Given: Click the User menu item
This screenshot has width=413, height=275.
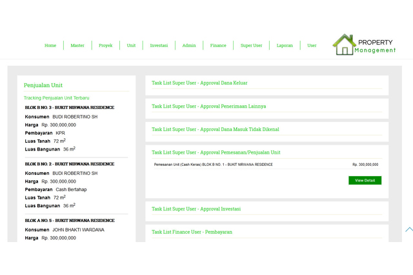Looking at the screenshot, I should [x=312, y=46].
